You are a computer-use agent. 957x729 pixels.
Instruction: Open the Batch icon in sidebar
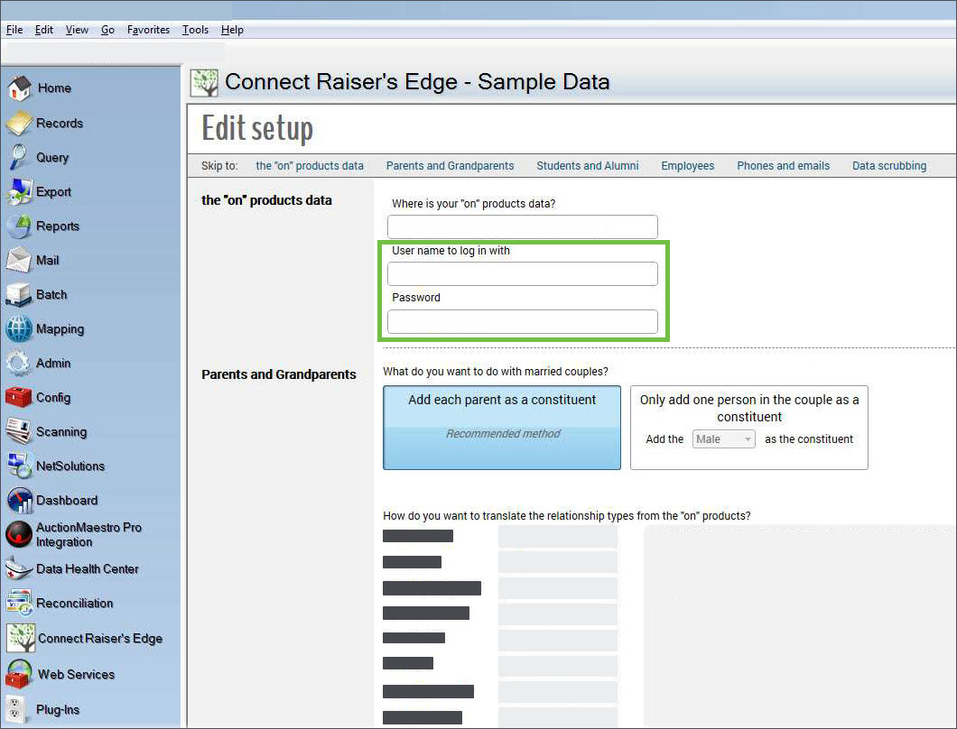click(19, 295)
